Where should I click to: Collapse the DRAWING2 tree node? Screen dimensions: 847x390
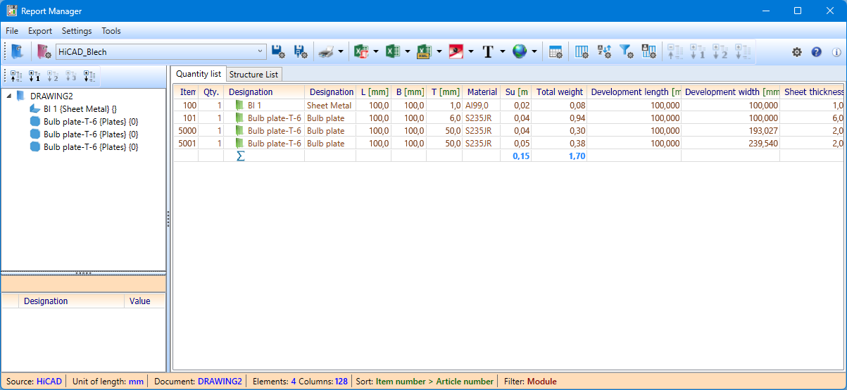pos(8,96)
